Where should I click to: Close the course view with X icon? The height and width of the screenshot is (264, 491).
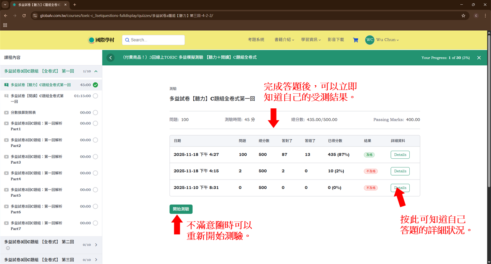[x=479, y=58]
